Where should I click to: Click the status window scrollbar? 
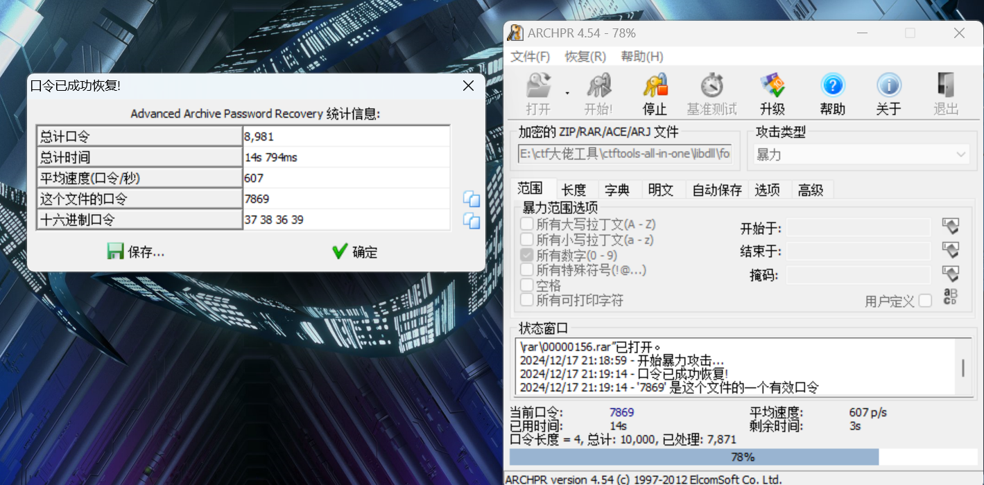pos(963,368)
